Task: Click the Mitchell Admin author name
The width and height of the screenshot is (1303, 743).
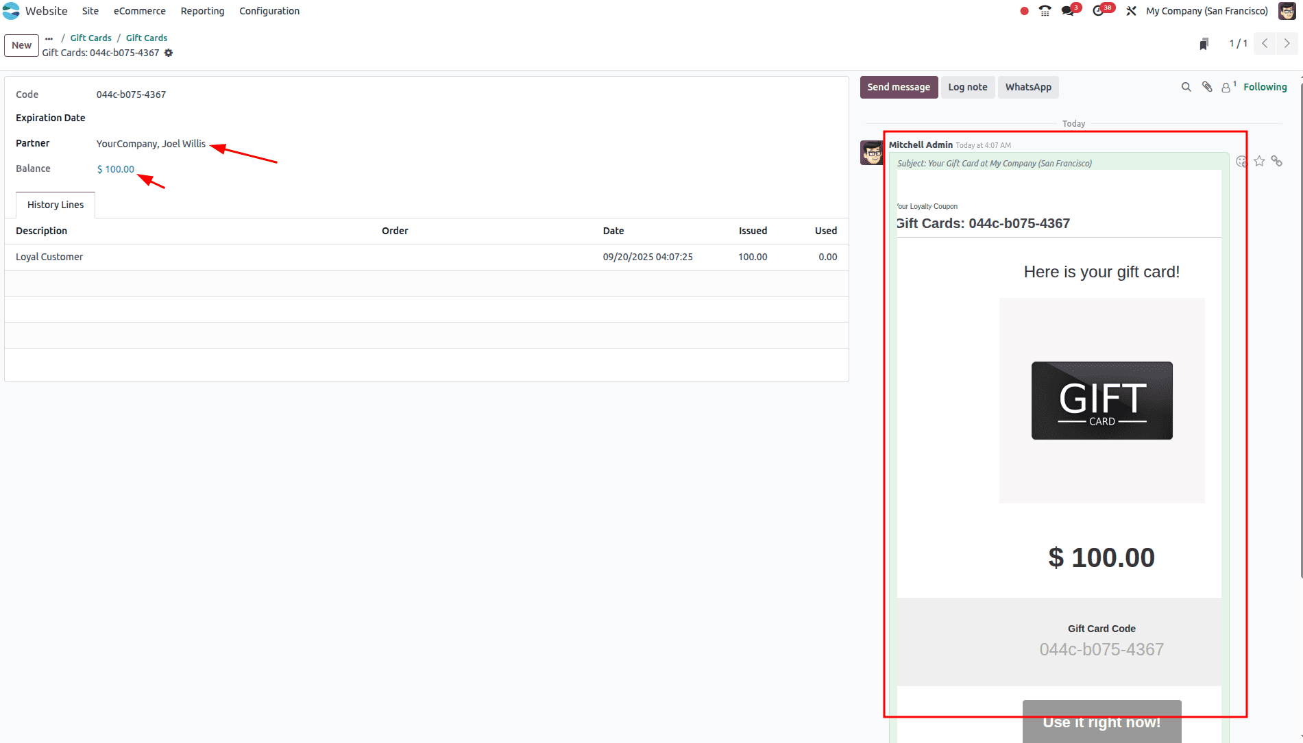Action: (x=921, y=145)
